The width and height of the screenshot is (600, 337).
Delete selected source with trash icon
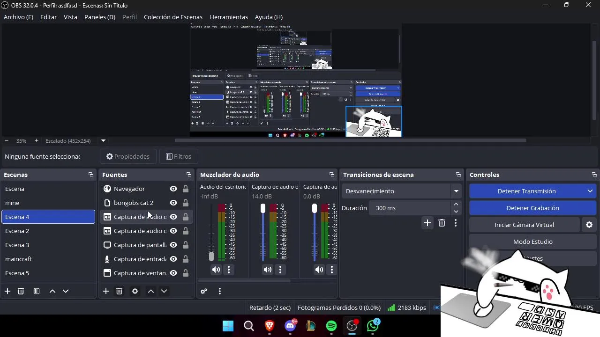point(119,291)
